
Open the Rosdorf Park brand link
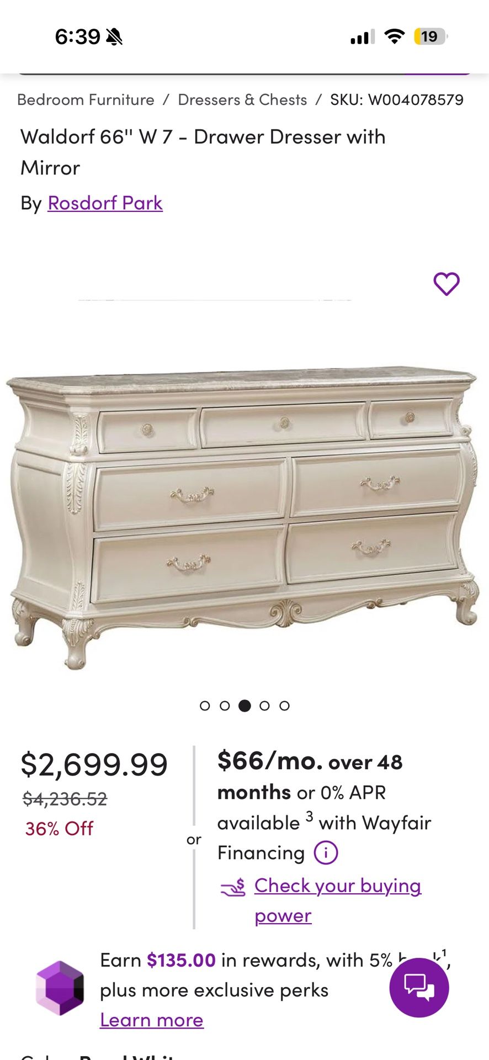(105, 203)
